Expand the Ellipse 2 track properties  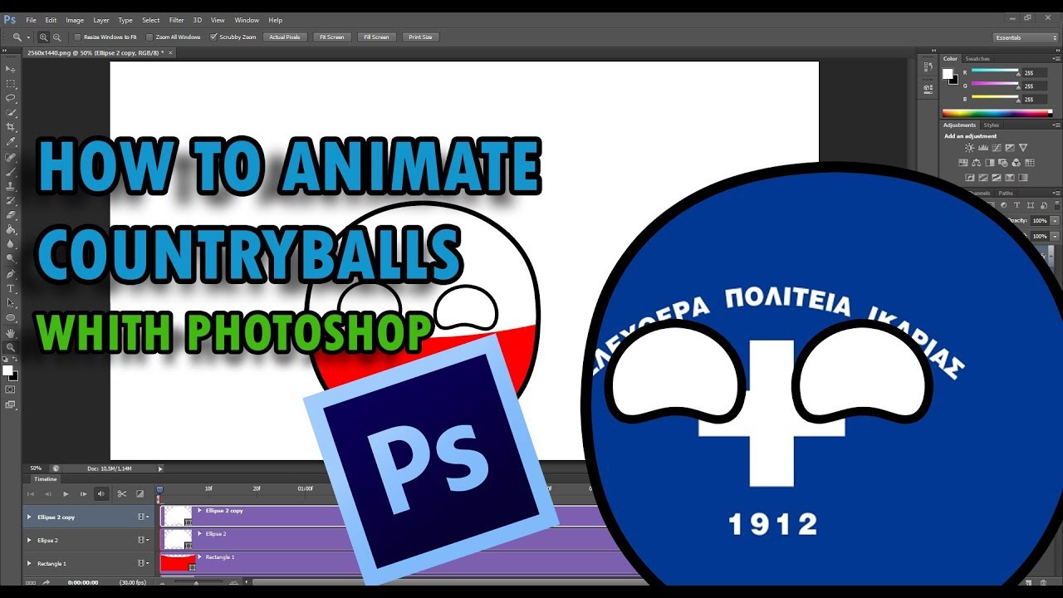pos(29,540)
